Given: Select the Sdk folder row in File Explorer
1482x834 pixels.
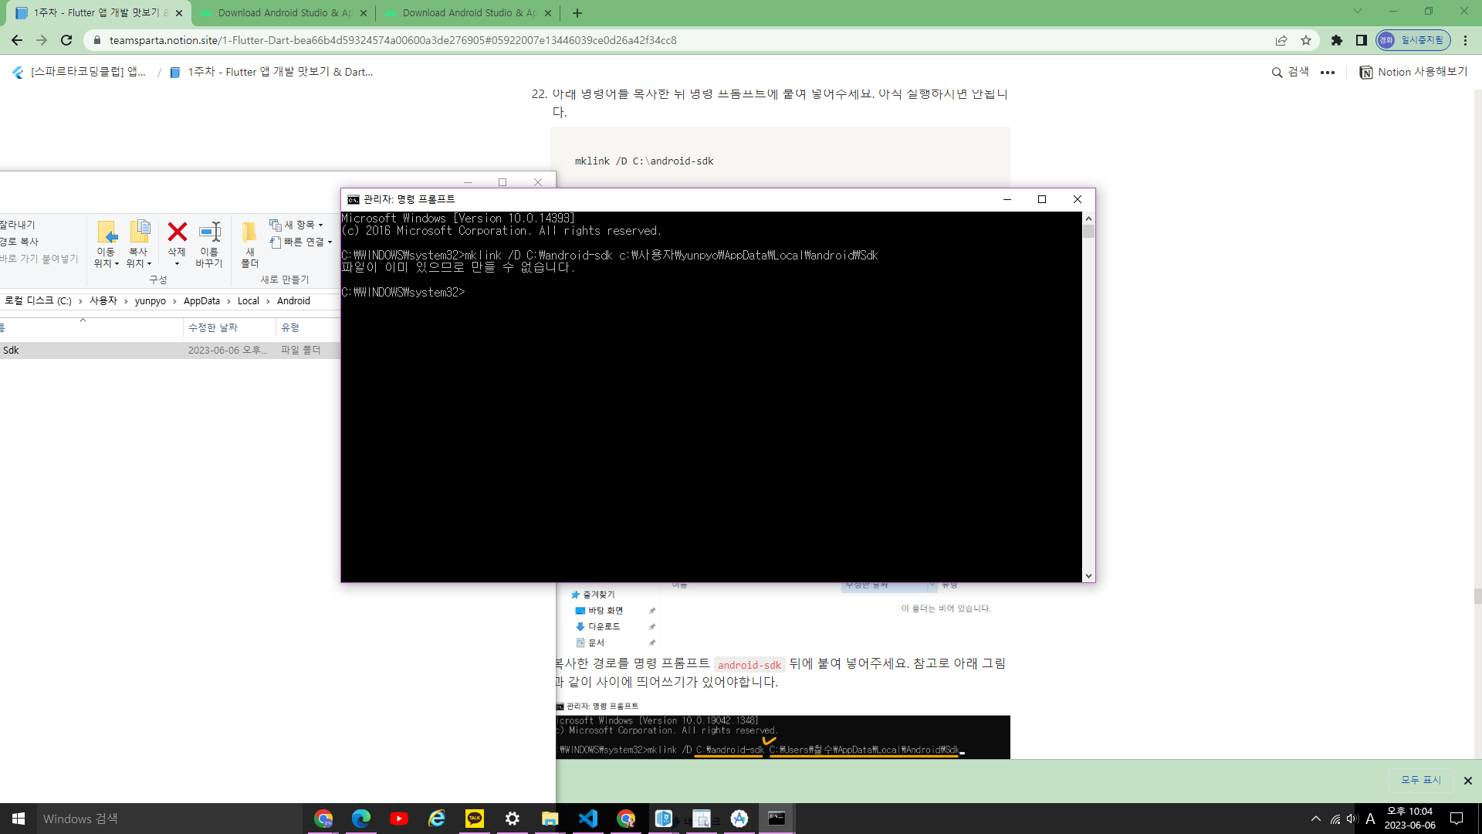Looking at the screenshot, I should [x=170, y=351].
